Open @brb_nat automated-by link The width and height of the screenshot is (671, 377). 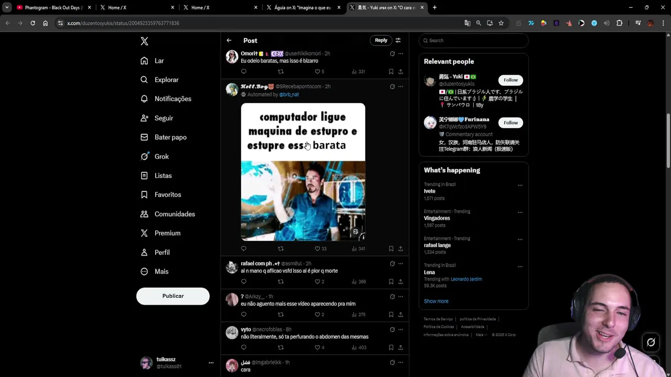click(289, 95)
